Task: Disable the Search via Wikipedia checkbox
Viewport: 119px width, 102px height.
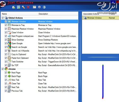Action: pyautogui.click(x=6, y=51)
